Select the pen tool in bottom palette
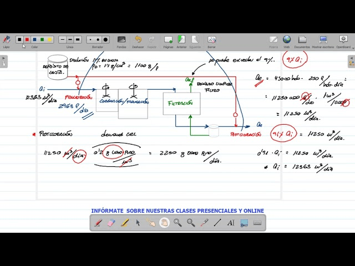This screenshot has width=355, height=266. [x=98, y=223]
